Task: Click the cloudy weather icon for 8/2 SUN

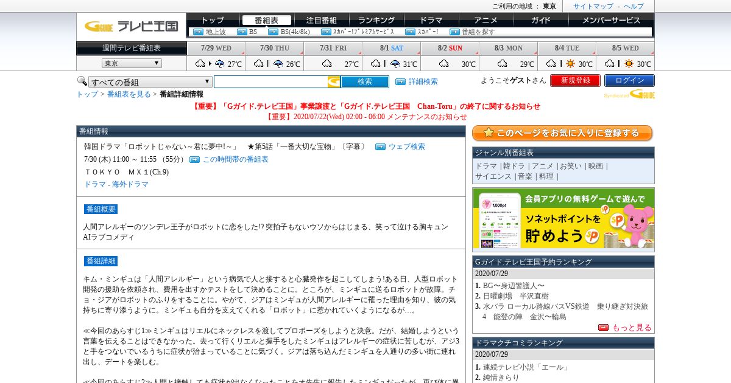Action: [x=443, y=63]
